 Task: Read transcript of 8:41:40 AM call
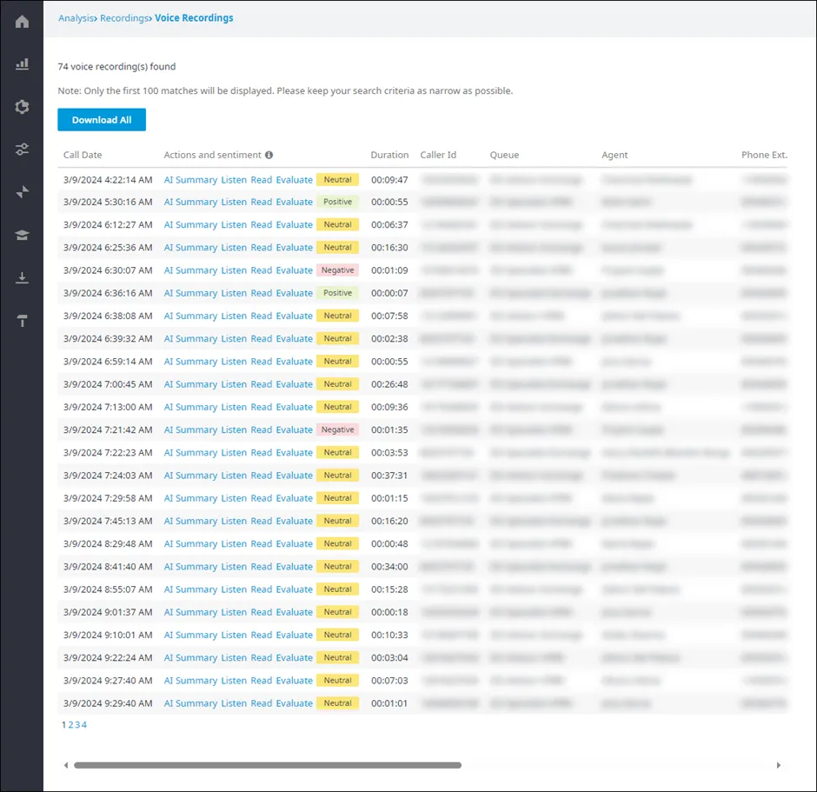262,566
